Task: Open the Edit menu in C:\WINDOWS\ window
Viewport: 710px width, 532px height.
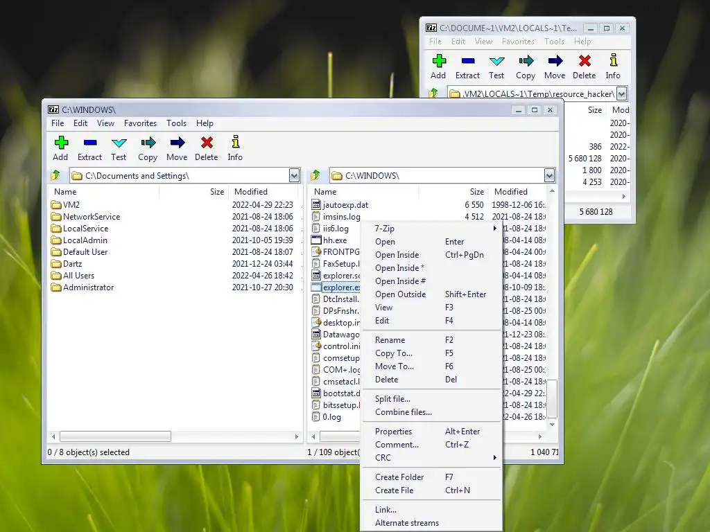Action: pos(80,123)
